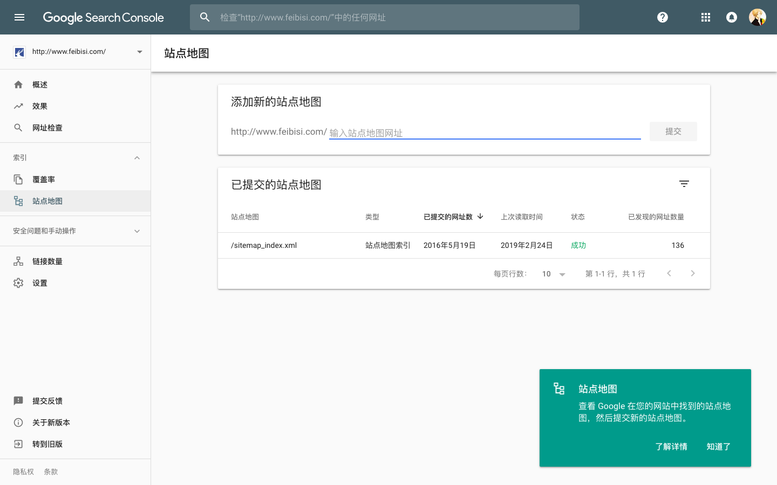Click the sitemap icon in the teal tooltip
Image resolution: width=777 pixels, height=485 pixels.
(x=559, y=389)
